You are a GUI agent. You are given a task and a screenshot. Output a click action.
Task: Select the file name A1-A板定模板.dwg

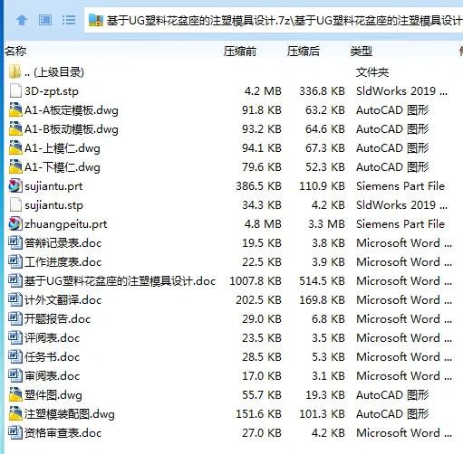coord(72,110)
